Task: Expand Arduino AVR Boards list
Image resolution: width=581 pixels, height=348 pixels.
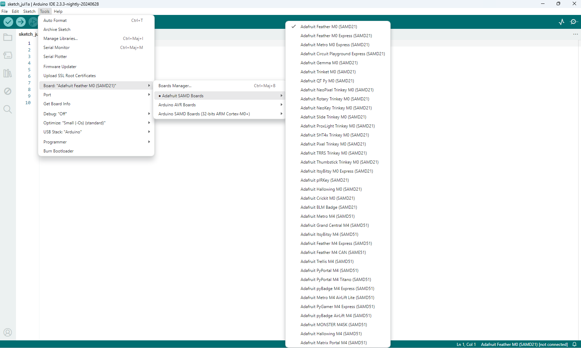Action: point(220,105)
